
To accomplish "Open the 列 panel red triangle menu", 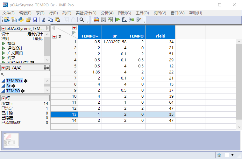I will (4, 68).
